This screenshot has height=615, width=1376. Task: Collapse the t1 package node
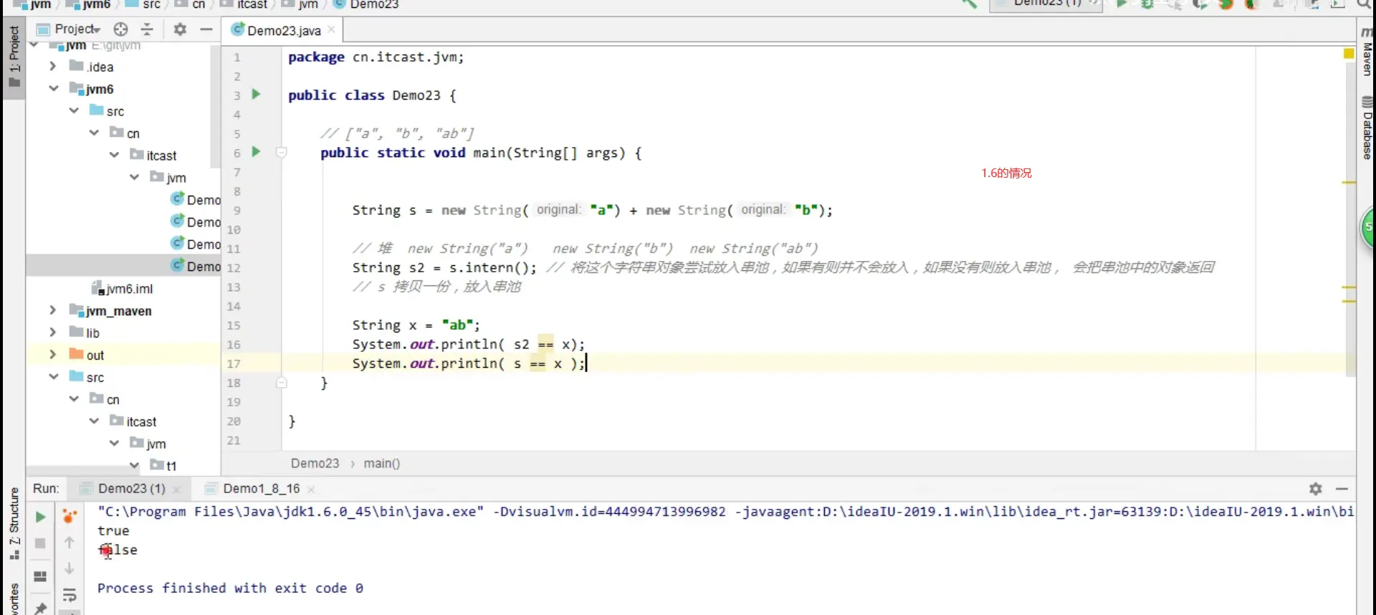134,465
